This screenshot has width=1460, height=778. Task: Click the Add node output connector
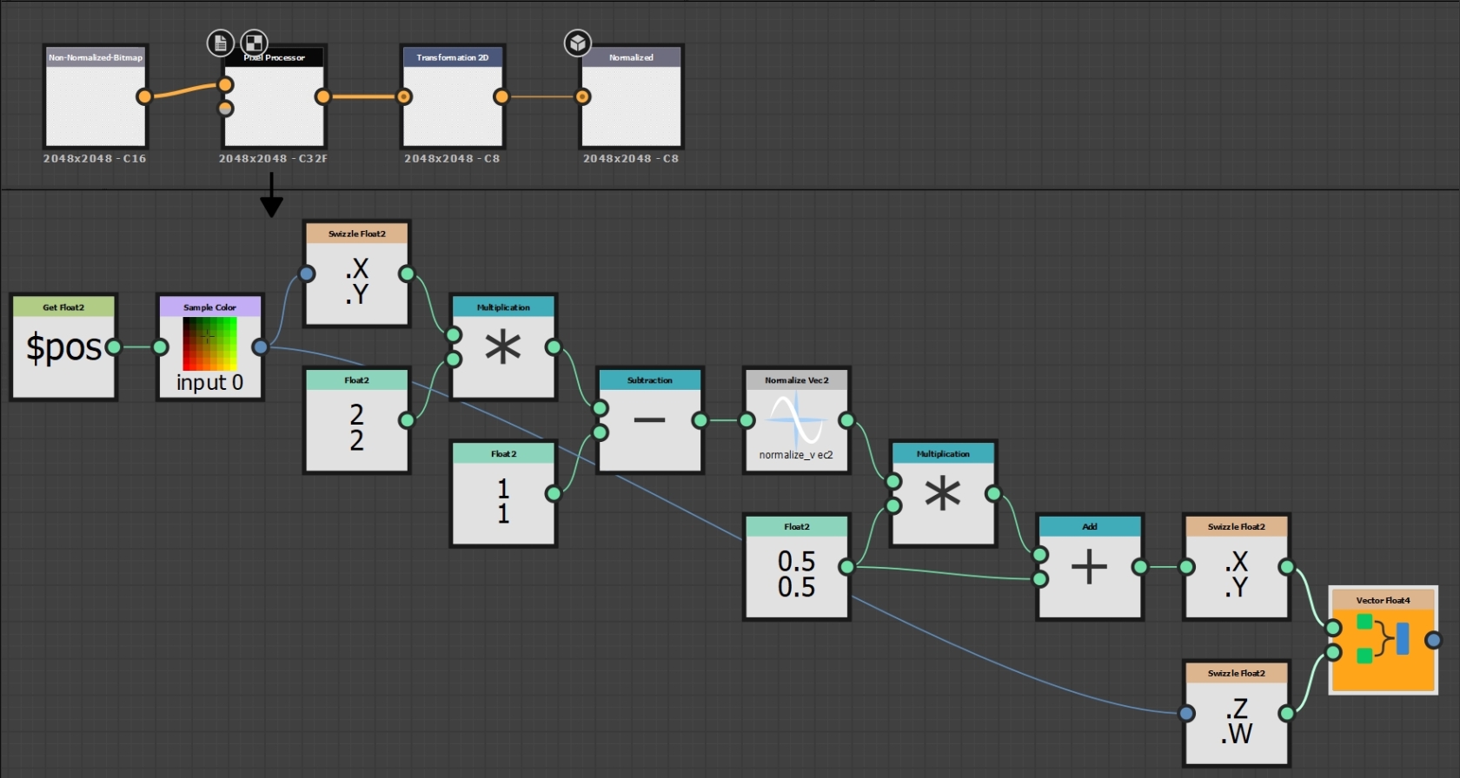tap(1139, 567)
